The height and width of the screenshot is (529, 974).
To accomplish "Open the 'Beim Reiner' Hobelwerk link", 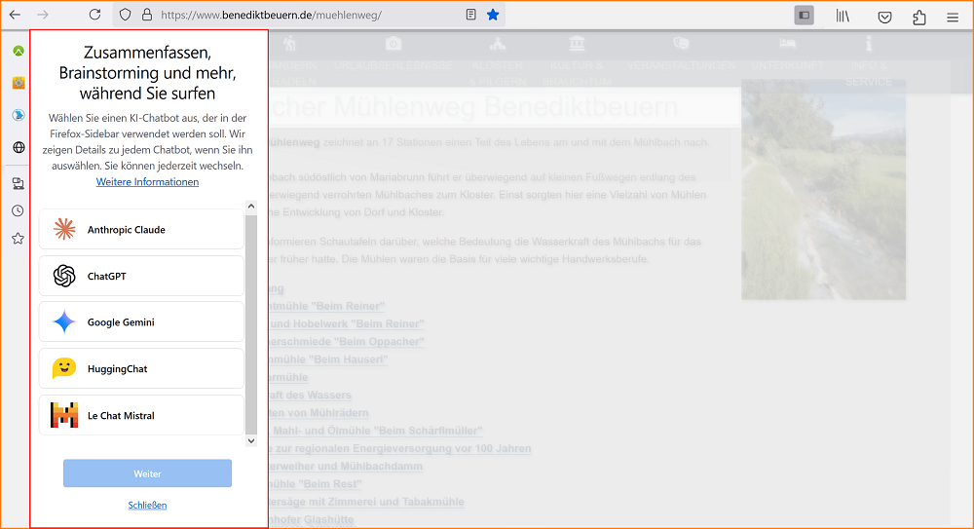I will pyautogui.click(x=347, y=323).
